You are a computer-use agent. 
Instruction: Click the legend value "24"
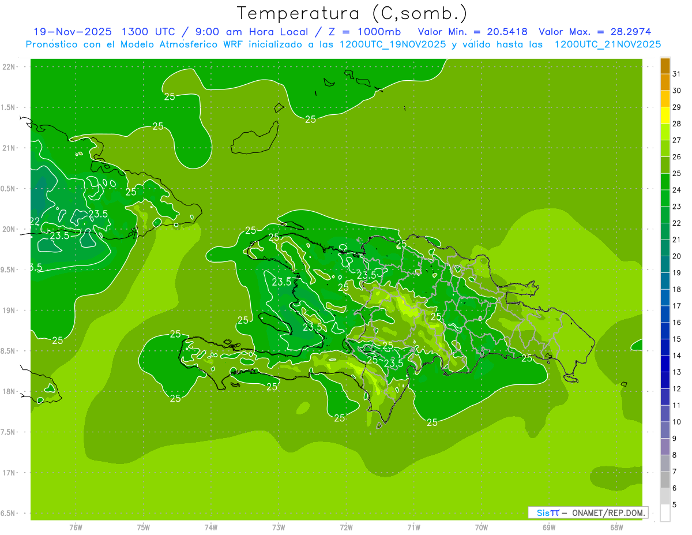[677, 190]
